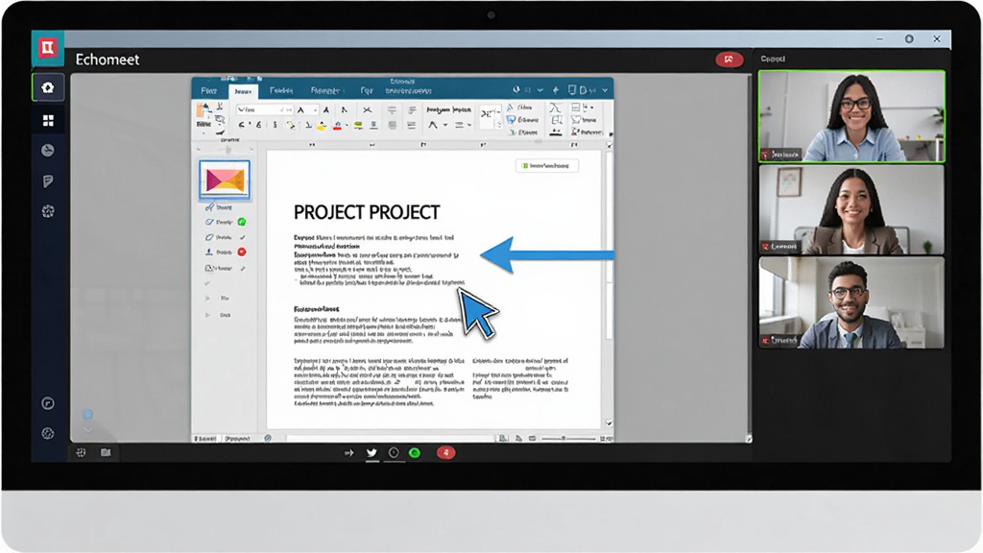
Task: Toggle the green status dot in slide panel
Action: click(242, 222)
